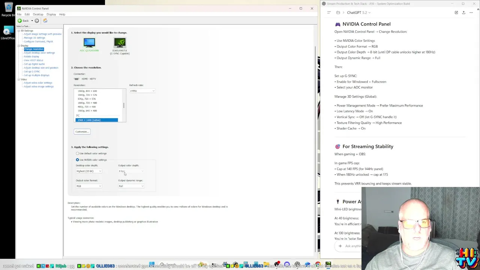Screen dimensions: 480x270
Task: Click ChatGPT logo in window title bar
Action: pyautogui.click(x=324, y=4)
